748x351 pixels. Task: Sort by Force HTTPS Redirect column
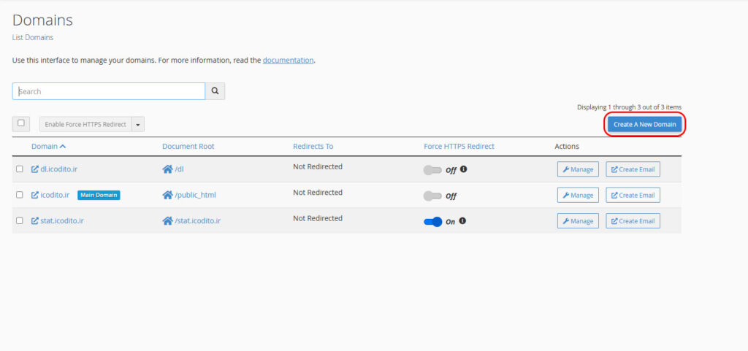click(459, 146)
